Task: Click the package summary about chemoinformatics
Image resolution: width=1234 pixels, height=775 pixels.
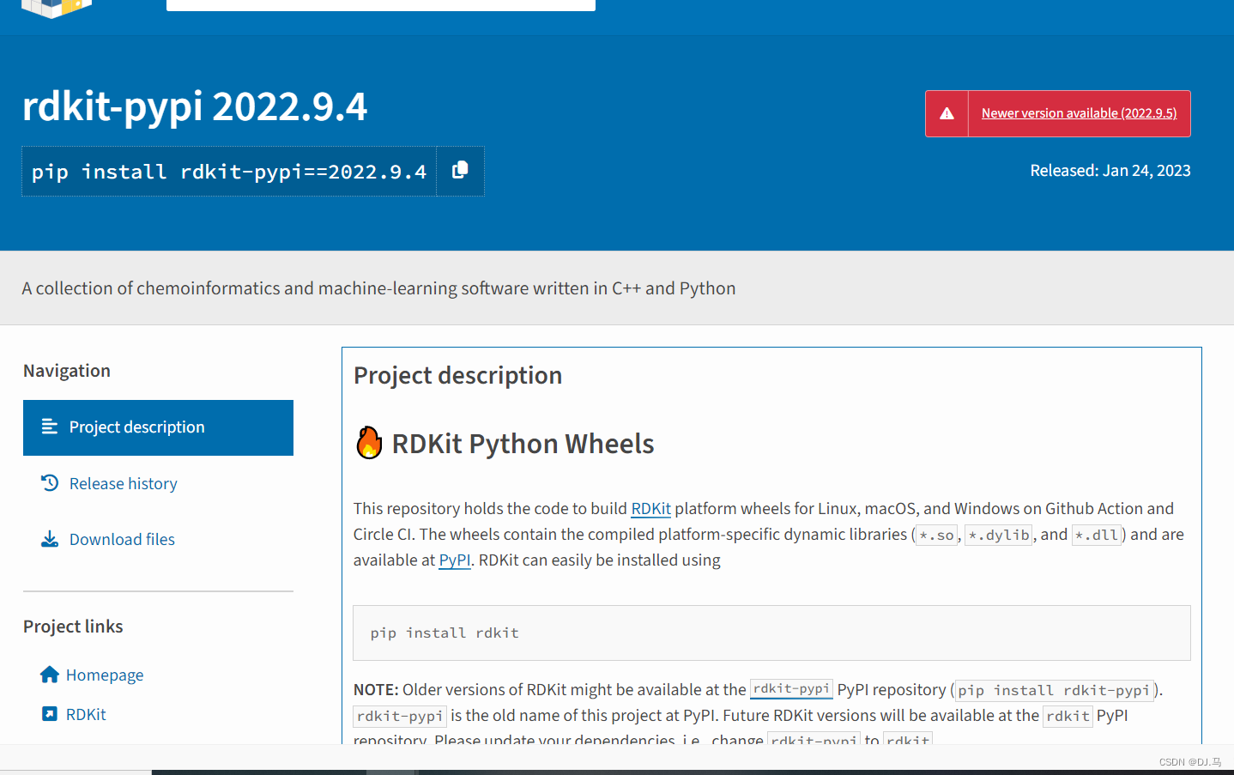Action: [x=378, y=288]
